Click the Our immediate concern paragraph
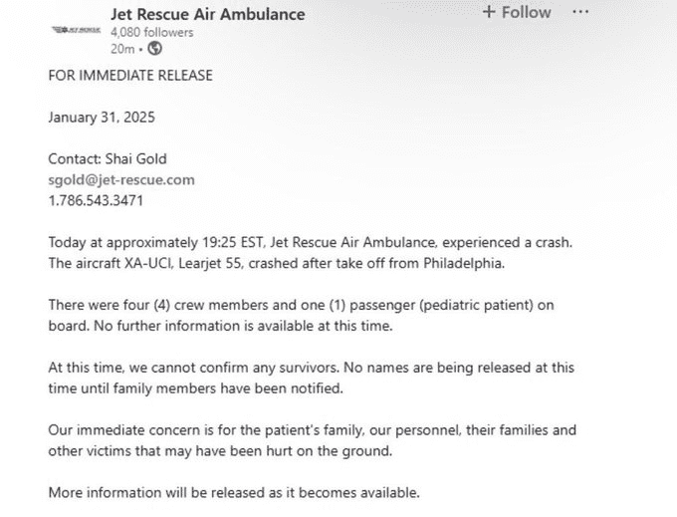The height and width of the screenshot is (517, 677). point(313,440)
